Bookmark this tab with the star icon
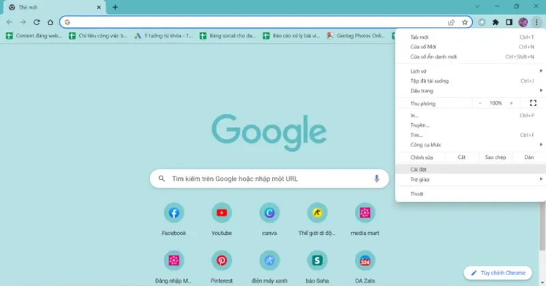 [465, 22]
